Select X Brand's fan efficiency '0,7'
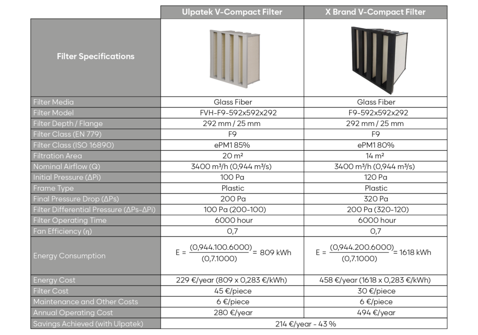This screenshot has height=335, width=478. 376,231
